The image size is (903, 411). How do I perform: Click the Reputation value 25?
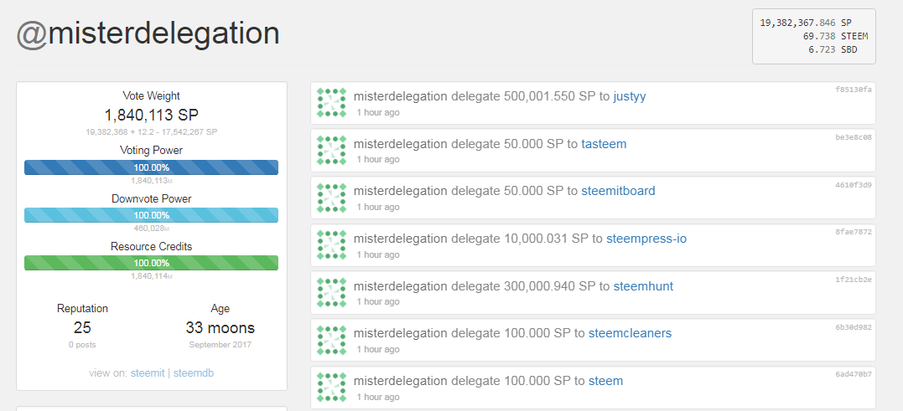[82, 327]
